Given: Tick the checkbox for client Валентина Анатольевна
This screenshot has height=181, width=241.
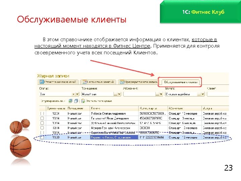Looking at the screenshot, I should [42, 132].
